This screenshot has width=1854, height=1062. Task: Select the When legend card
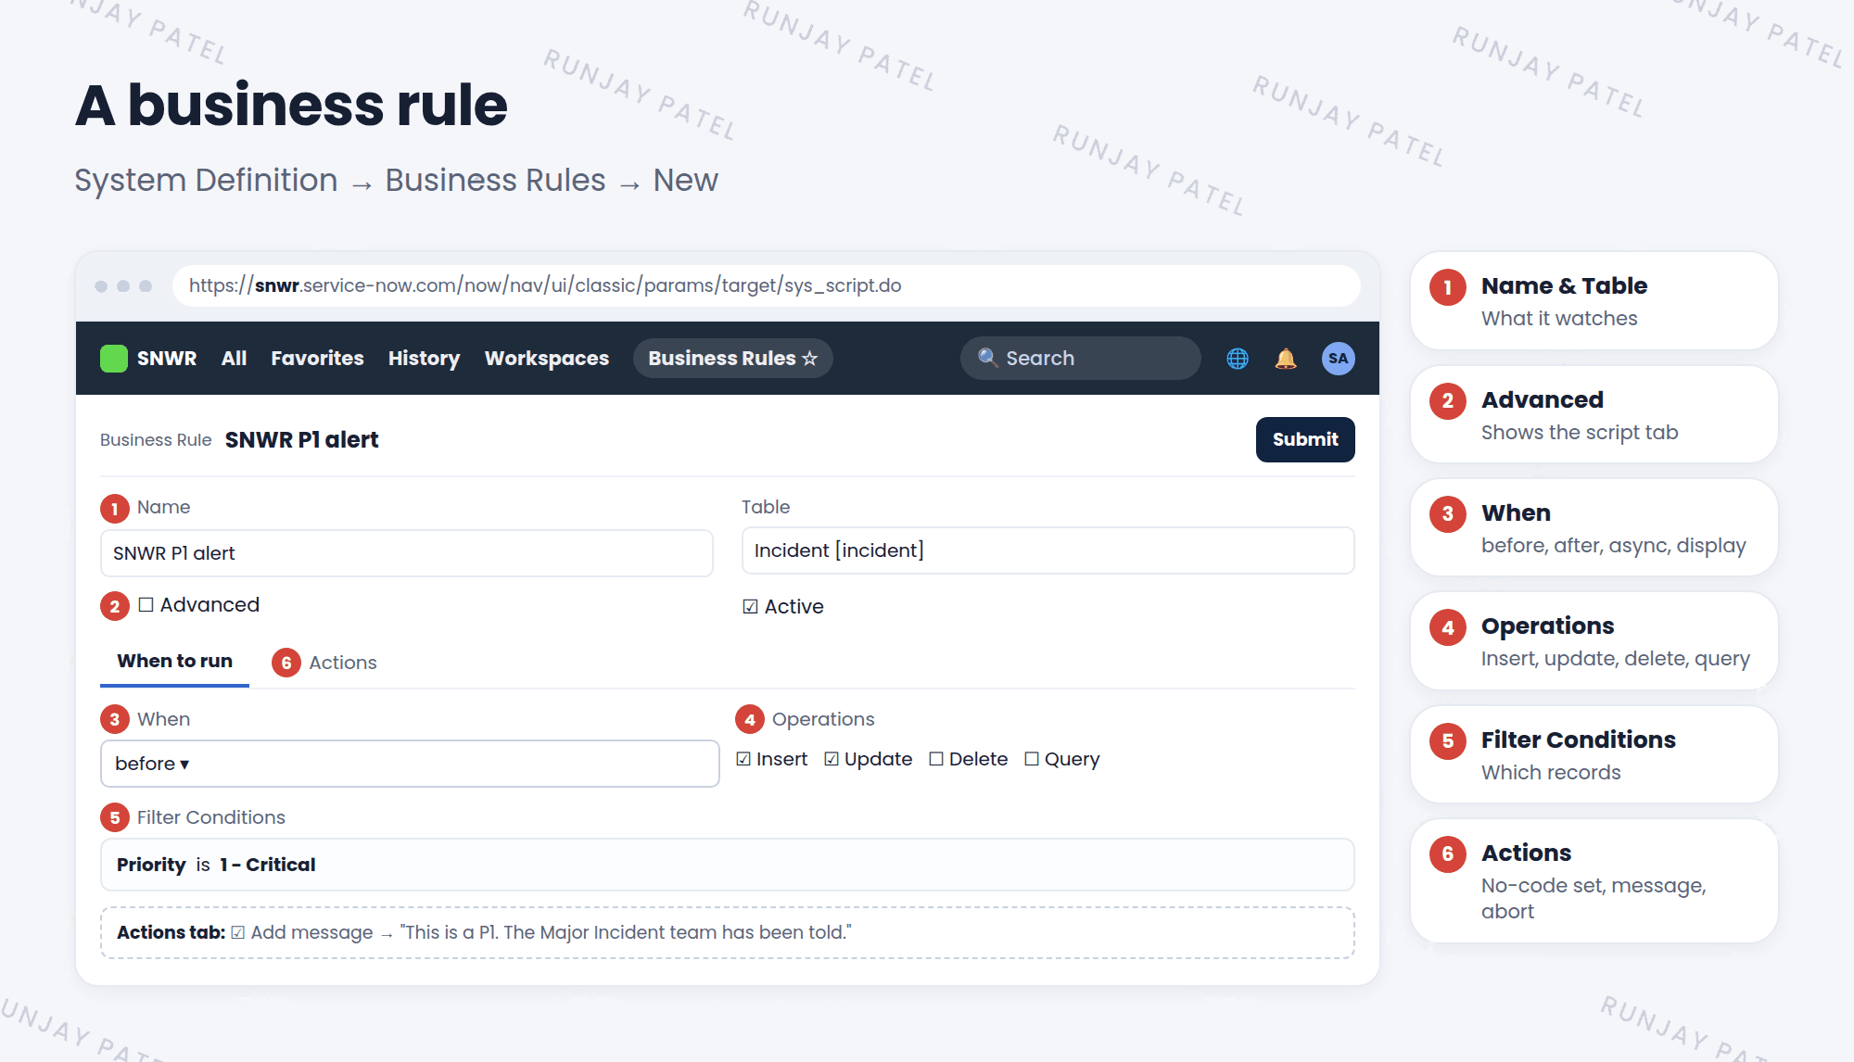tap(1594, 528)
